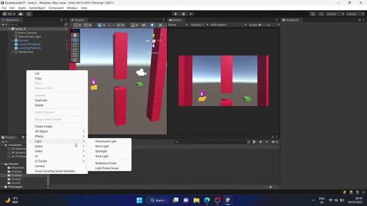Click the Pause button
367x206 pixels.
click(183, 14)
